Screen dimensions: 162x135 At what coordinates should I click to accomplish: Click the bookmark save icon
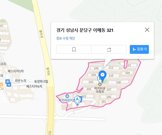point(74,49)
